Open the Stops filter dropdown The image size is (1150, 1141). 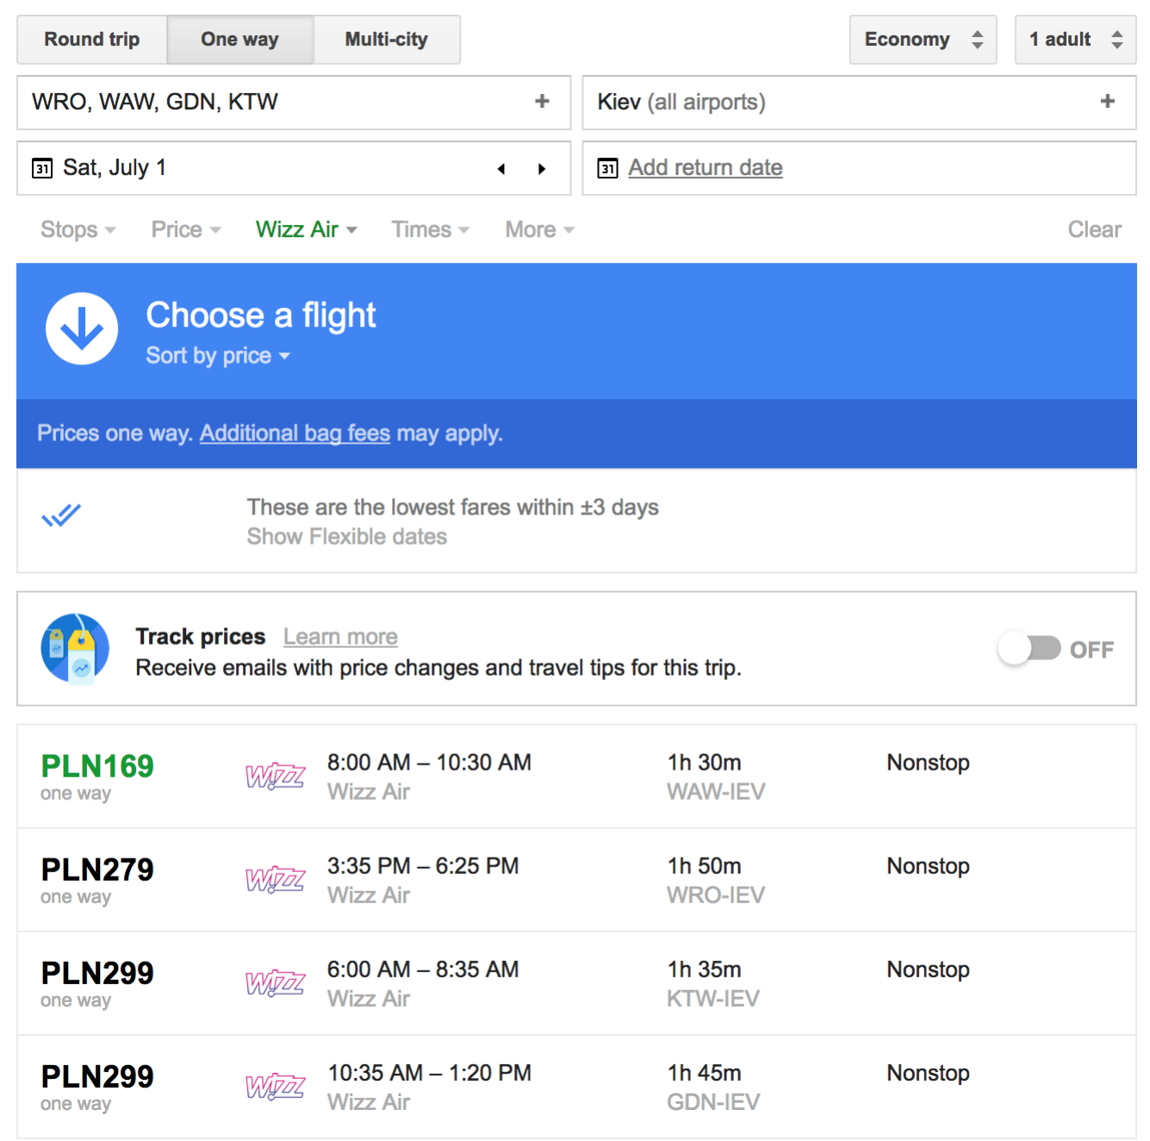(78, 230)
